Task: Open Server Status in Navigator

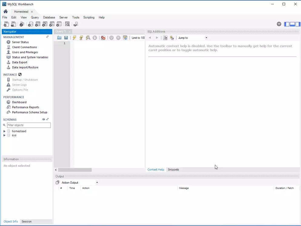Action: coord(20,42)
